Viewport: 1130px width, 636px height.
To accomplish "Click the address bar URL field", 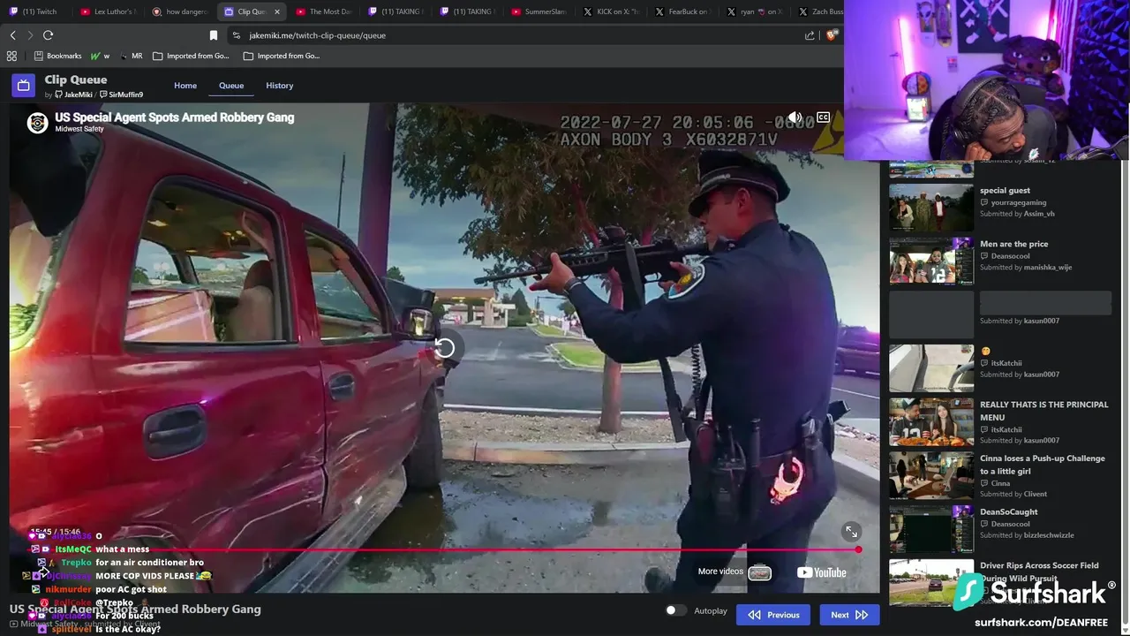I will pyautogui.click(x=512, y=35).
